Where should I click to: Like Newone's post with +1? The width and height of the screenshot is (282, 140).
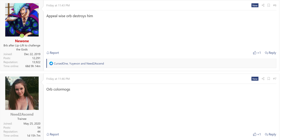tap(257, 53)
